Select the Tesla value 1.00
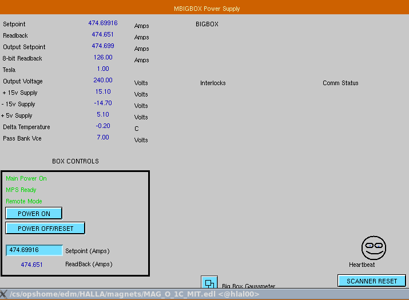The height and width of the screenshot is (300, 409). pos(103,69)
